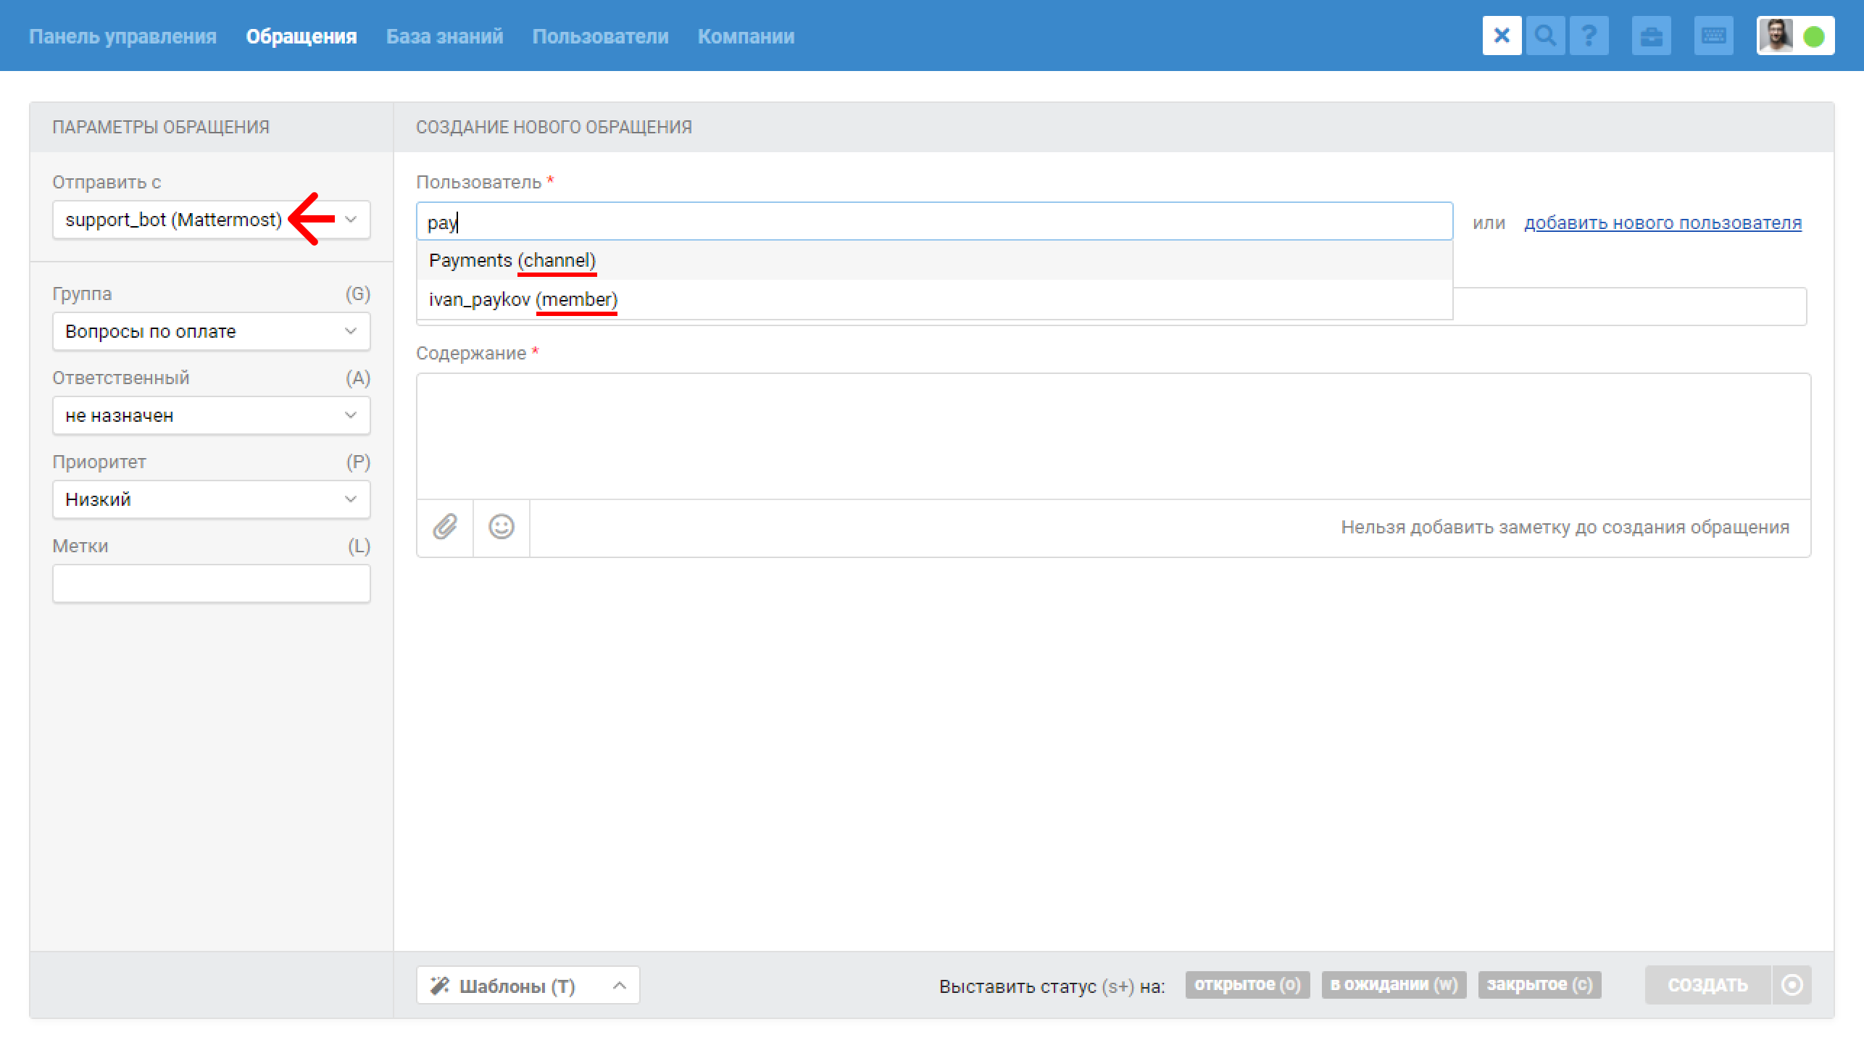Viewport: 1864px width, 1048px height.
Task: Open the Приоритет dropdown set to Низкий
Action: (211, 499)
